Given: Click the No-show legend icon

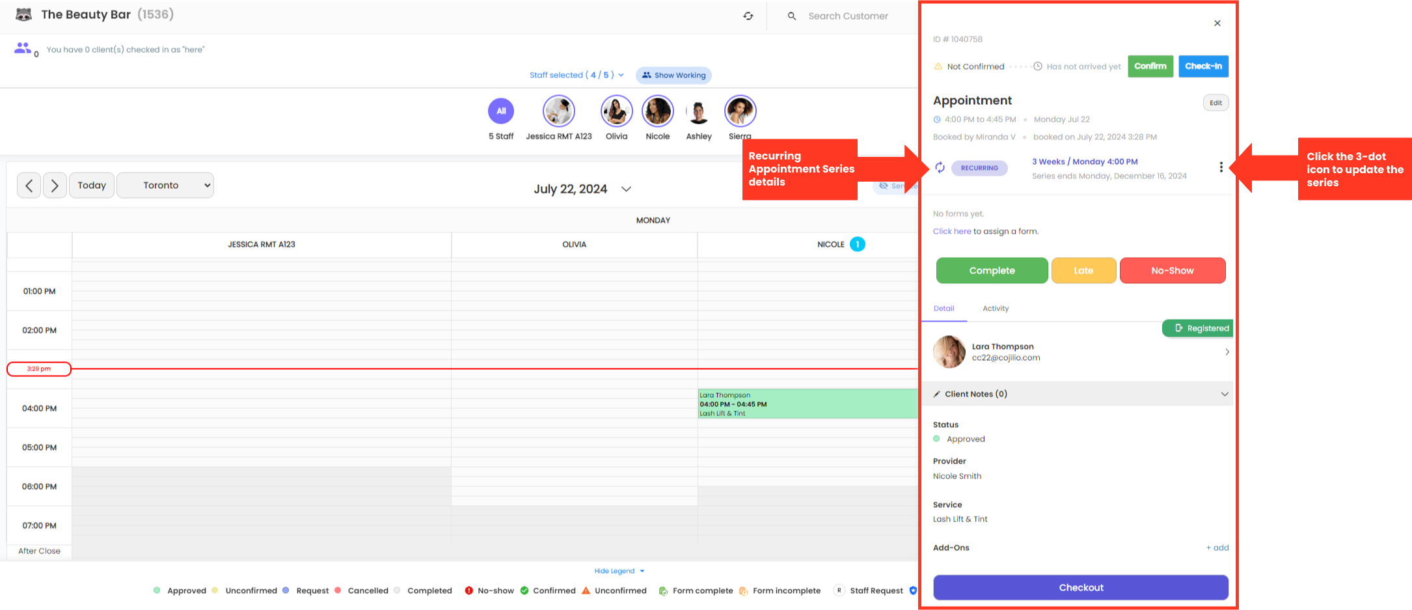Looking at the screenshot, I should point(468,590).
